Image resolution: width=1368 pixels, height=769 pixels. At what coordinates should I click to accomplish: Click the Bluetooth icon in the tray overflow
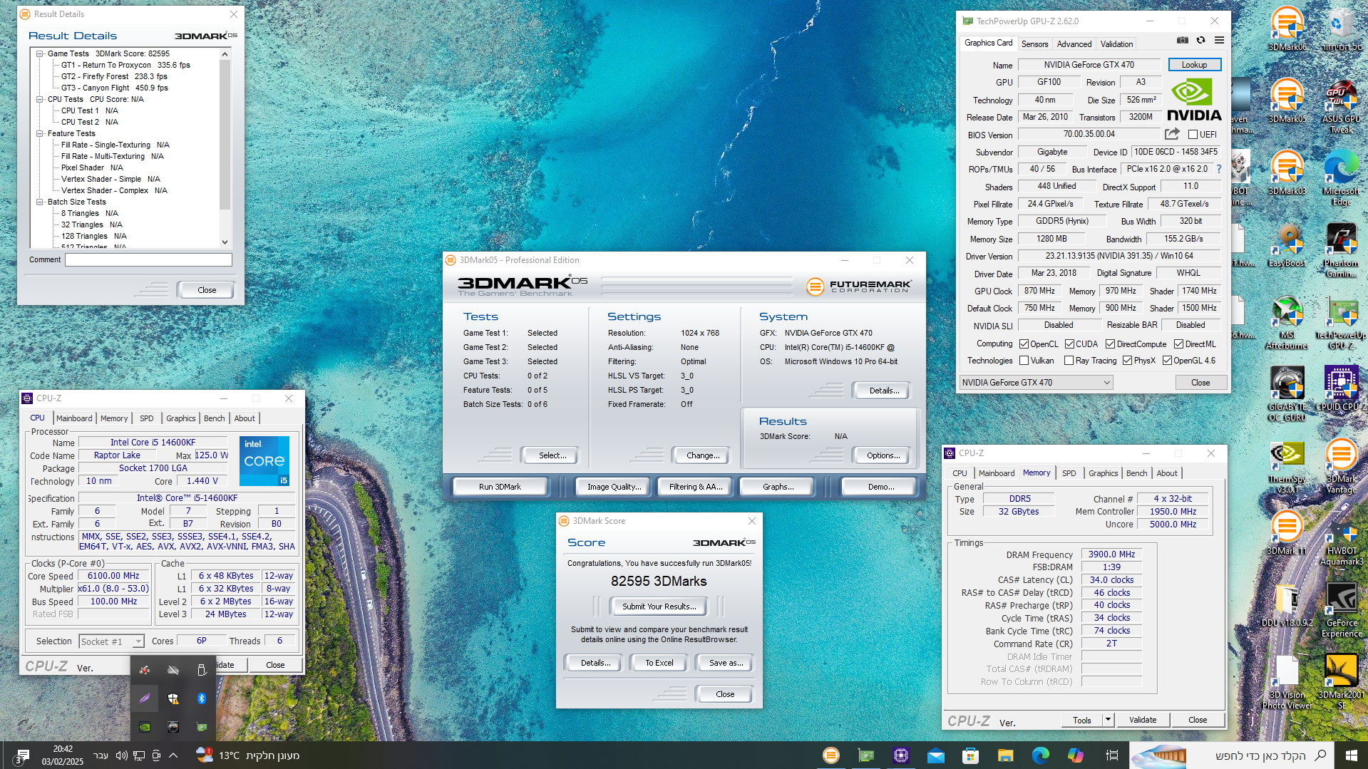(201, 698)
